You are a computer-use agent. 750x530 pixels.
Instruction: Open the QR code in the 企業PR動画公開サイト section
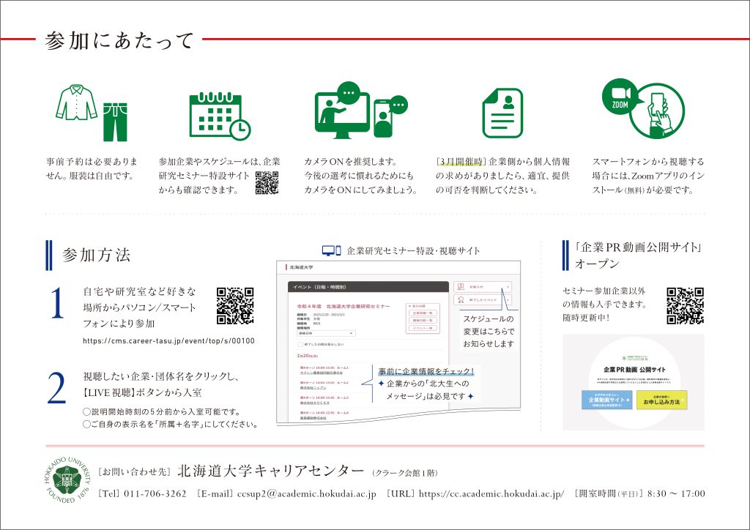[x=686, y=306]
